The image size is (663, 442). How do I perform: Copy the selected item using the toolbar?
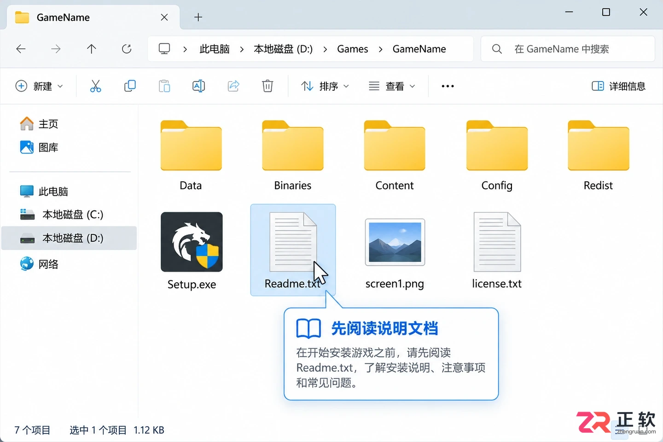click(x=130, y=86)
